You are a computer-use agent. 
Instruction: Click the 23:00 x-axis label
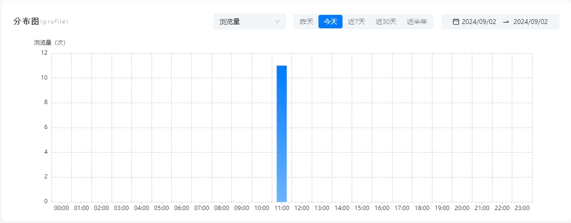[522, 208]
